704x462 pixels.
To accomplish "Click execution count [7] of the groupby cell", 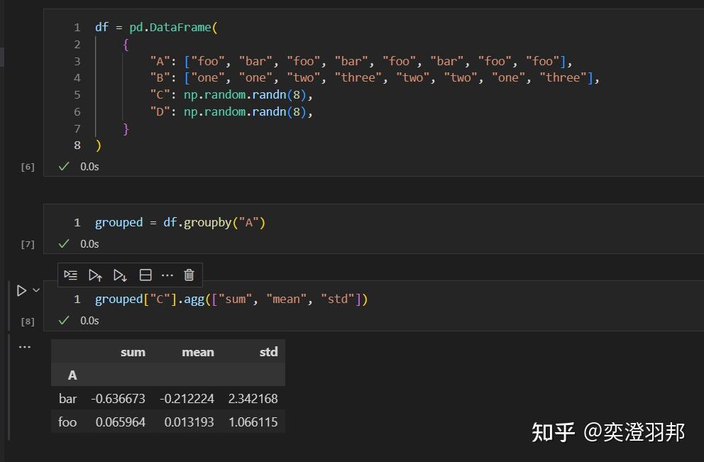I will tap(27, 243).
